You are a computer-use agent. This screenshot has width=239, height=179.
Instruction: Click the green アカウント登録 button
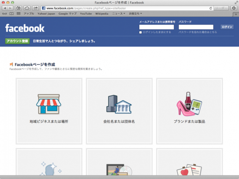tap(18, 41)
